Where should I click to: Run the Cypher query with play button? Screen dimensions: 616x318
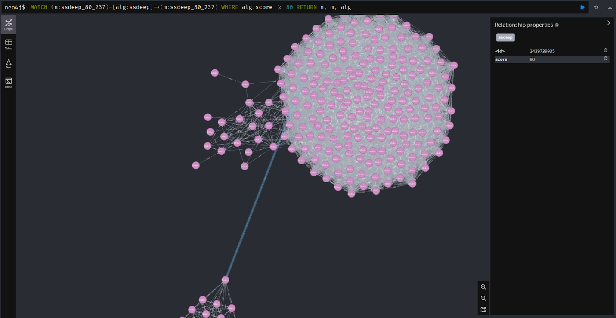[x=582, y=7]
